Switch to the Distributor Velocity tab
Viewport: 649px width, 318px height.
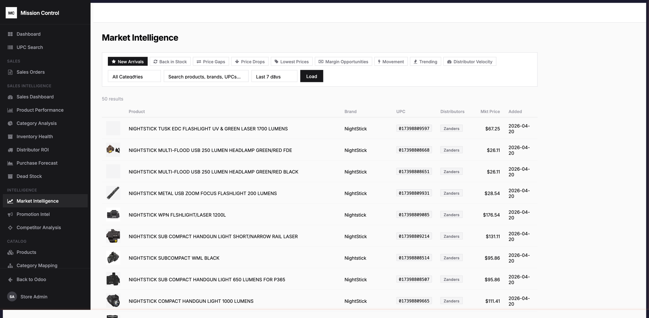pos(470,61)
